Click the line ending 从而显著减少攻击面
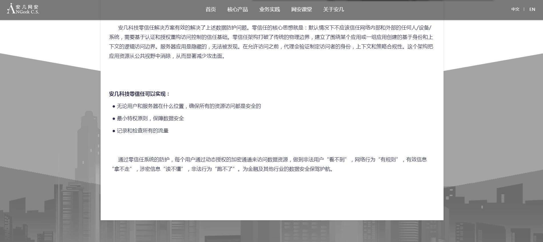The width and height of the screenshot is (543, 242). click(168, 56)
